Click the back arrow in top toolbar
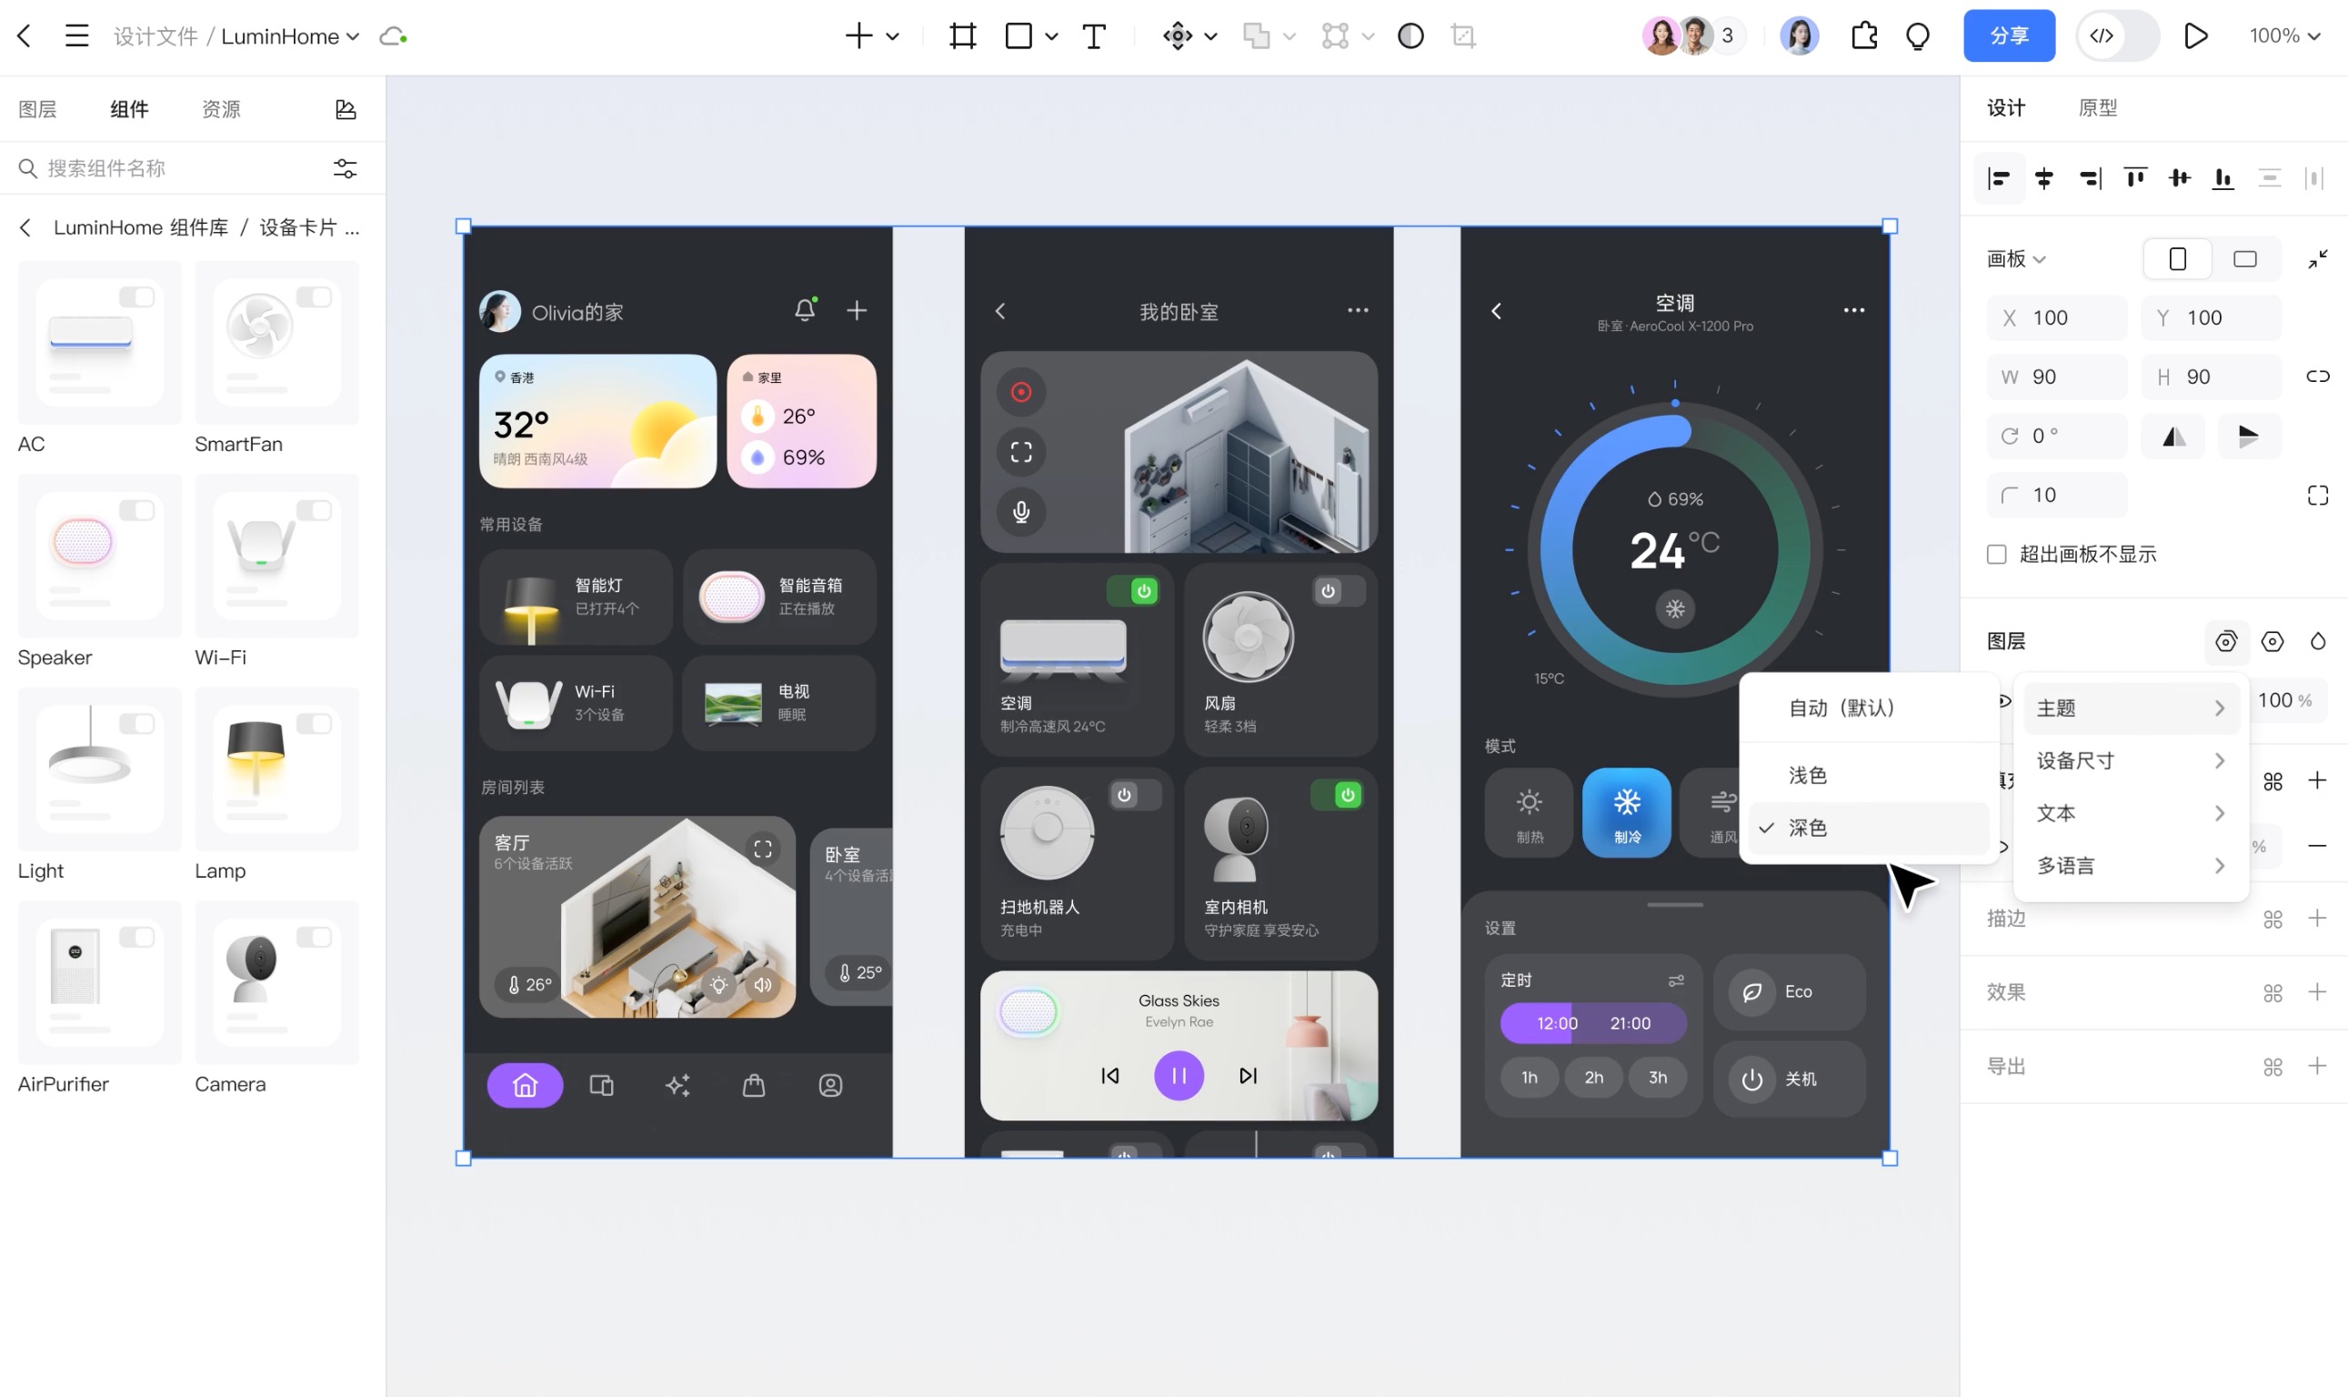The width and height of the screenshot is (2348, 1397). point(25,35)
